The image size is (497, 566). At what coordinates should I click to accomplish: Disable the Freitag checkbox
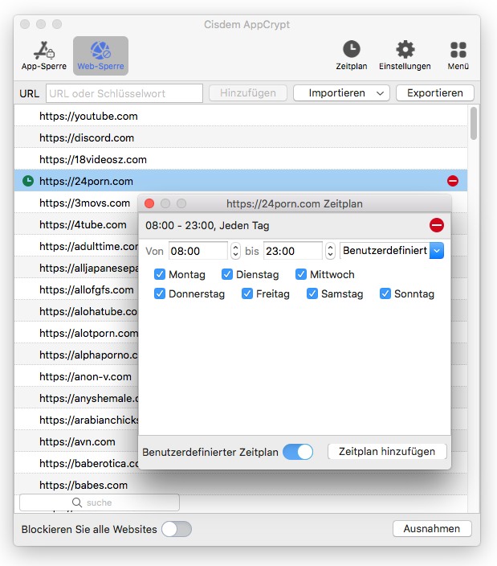click(x=246, y=293)
